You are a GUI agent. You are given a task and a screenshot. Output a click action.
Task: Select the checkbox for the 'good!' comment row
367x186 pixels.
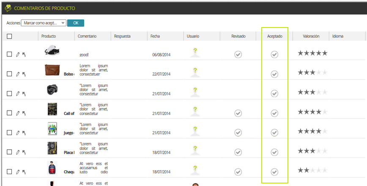point(9,54)
